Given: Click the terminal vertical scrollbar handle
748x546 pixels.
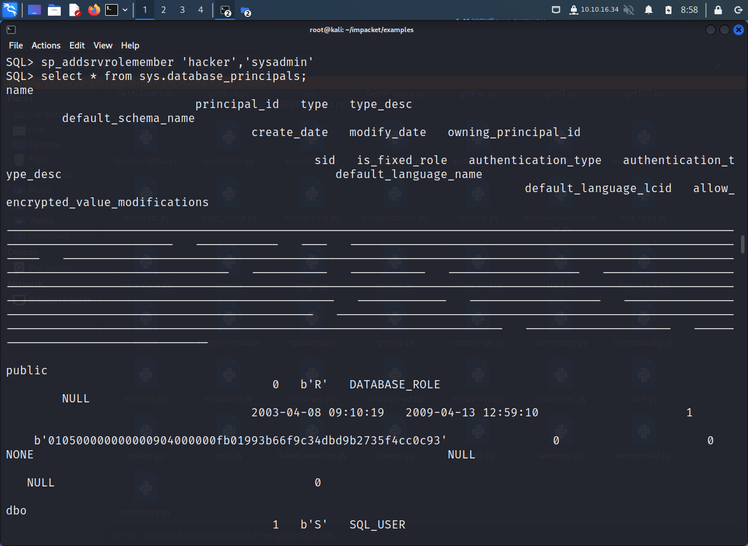Looking at the screenshot, I should click(743, 244).
